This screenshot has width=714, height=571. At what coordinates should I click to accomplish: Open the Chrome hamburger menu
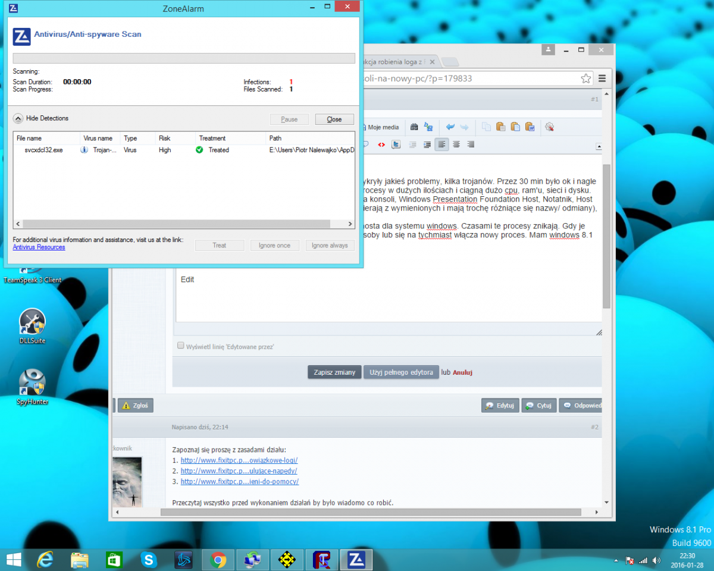[x=602, y=79]
